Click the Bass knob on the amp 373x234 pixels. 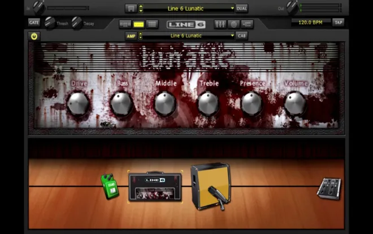pos(122,104)
